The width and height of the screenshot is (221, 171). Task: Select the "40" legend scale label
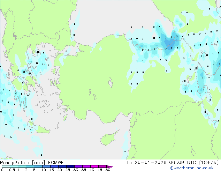coord(92,170)
